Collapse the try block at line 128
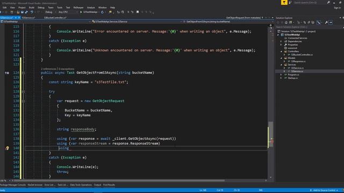The width and height of the screenshot is (344, 193). 23,92
